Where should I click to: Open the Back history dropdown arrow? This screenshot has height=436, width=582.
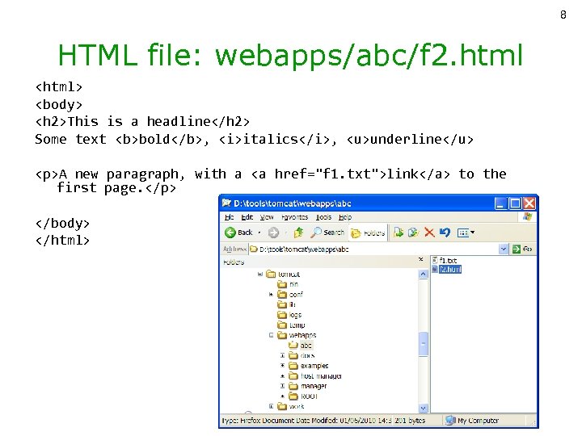[x=259, y=233]
